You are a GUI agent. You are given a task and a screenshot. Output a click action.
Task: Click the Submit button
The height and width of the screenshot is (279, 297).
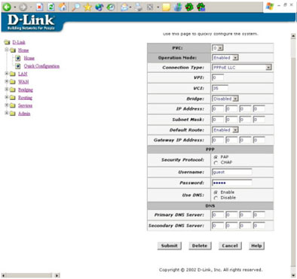tap(170, 246)
